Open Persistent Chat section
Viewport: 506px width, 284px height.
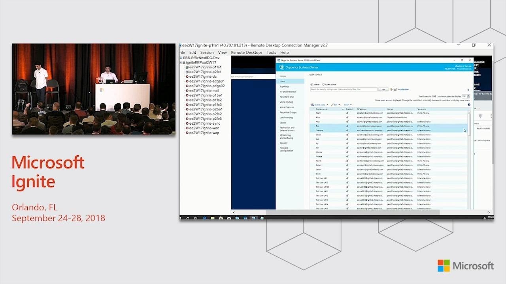pos(287,97)
